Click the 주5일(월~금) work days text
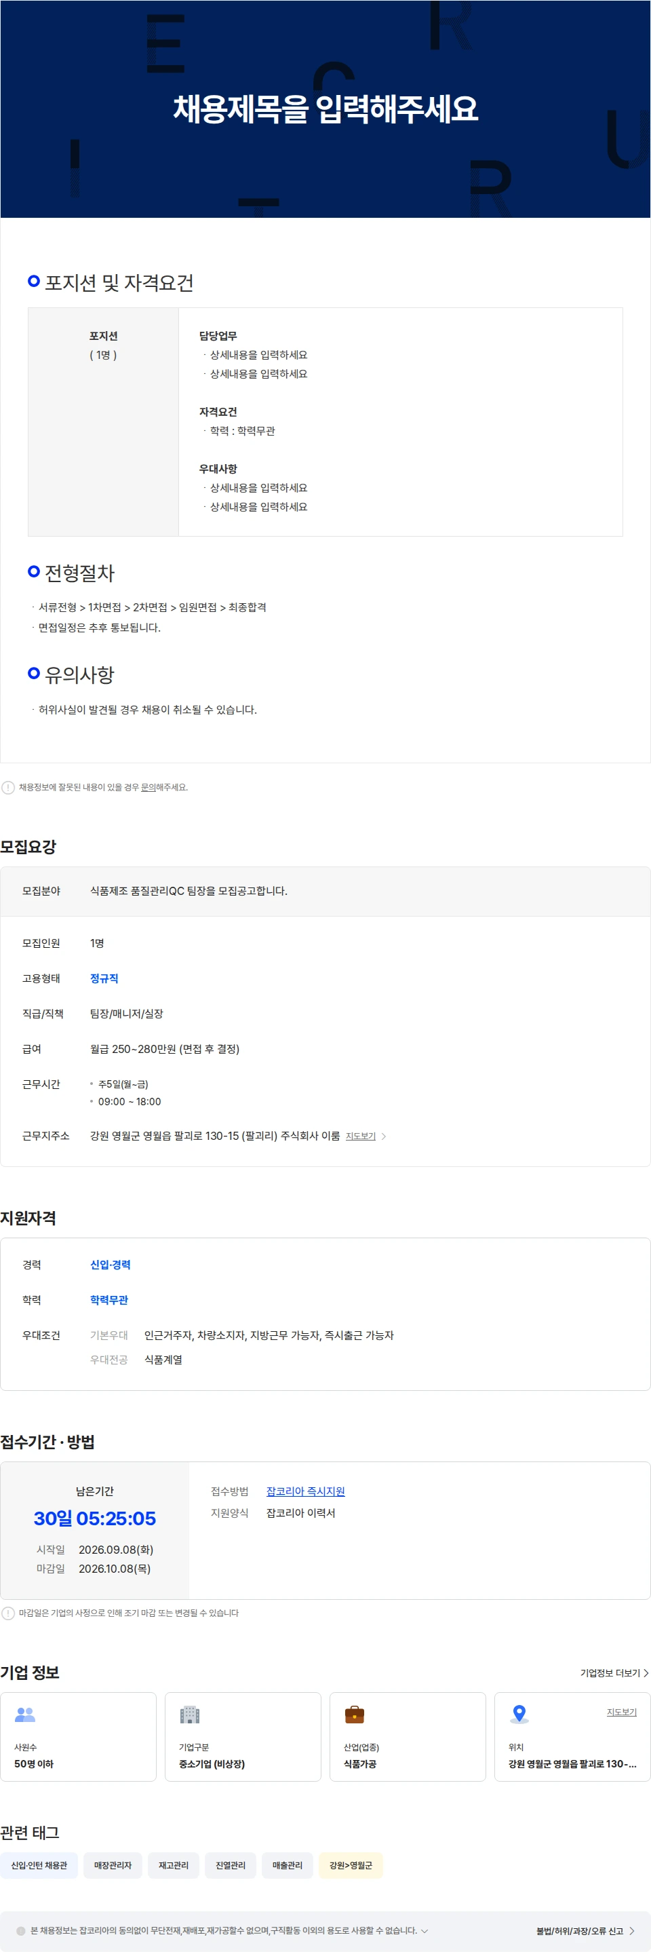The height and width of the screenshot is (1952, 651). [123, 1084]
